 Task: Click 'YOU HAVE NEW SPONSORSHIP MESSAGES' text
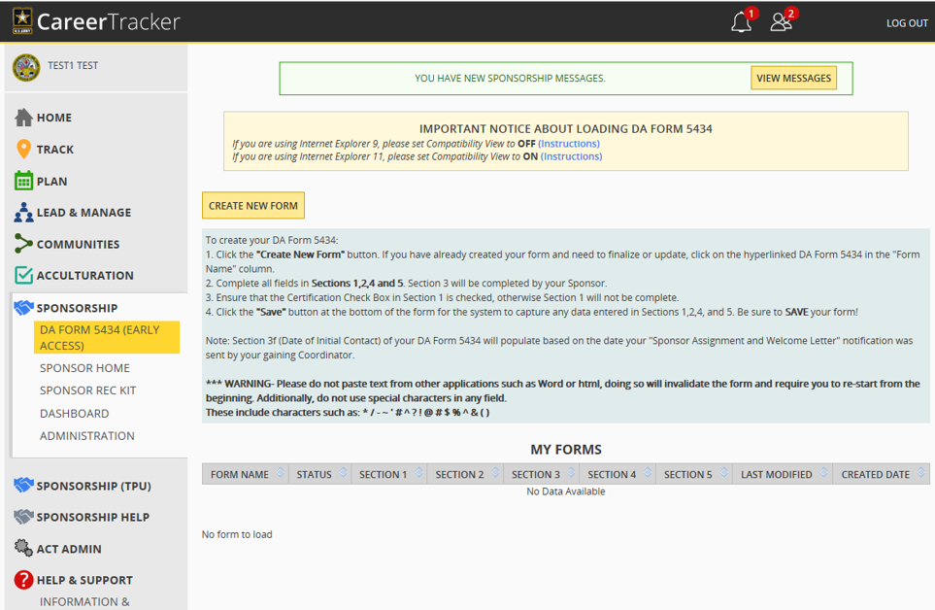(510, 78)
